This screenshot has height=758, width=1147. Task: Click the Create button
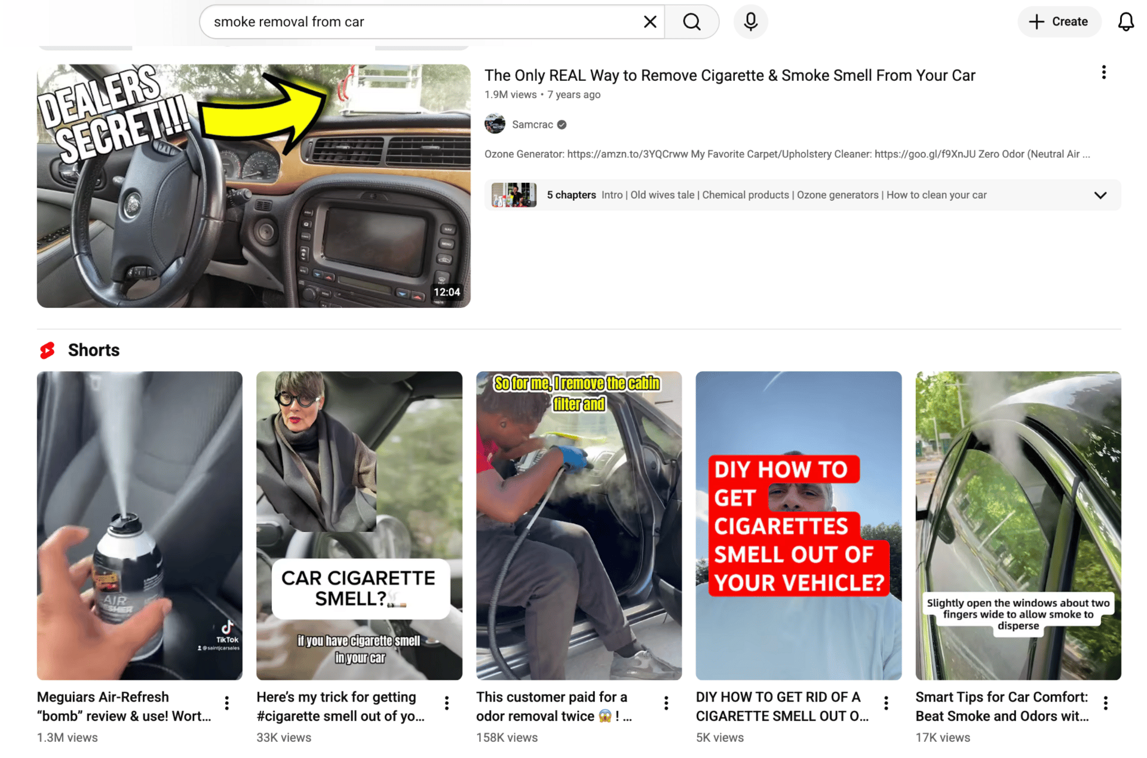[1059, 22]
